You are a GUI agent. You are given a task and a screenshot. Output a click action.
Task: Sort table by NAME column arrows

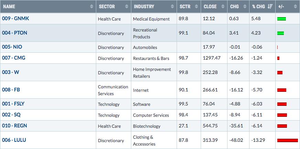(x=92, y=7)
